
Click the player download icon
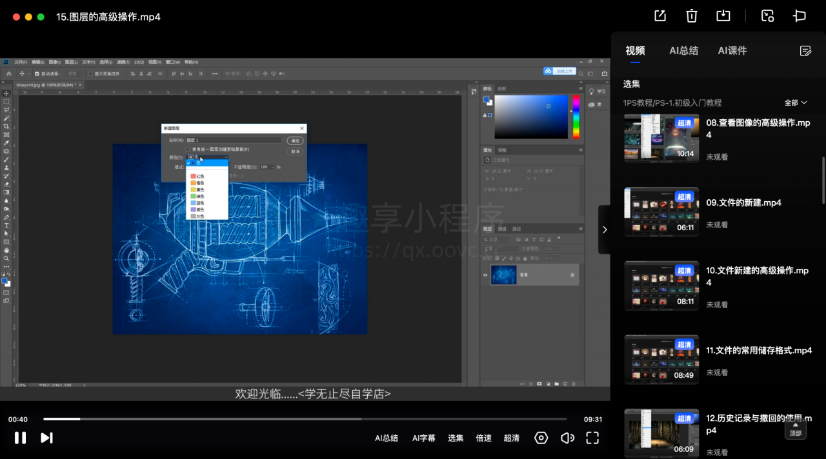coord(723,16)
